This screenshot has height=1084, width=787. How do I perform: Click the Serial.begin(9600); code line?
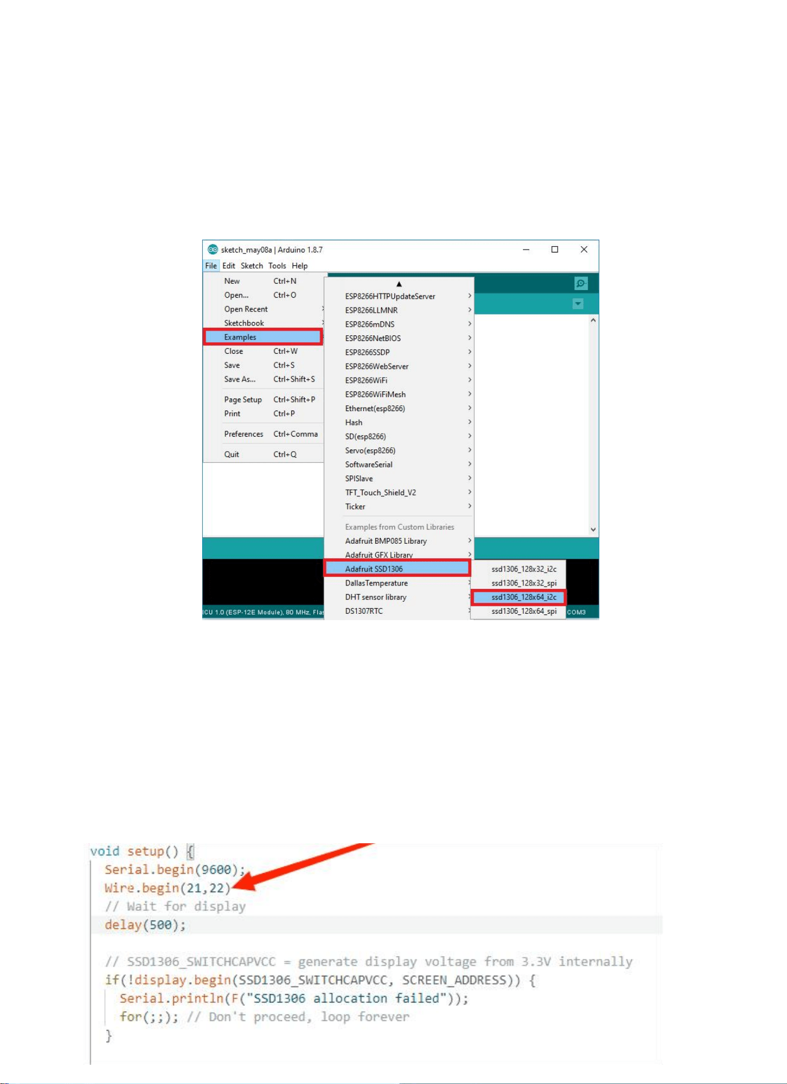coord(175,870)
